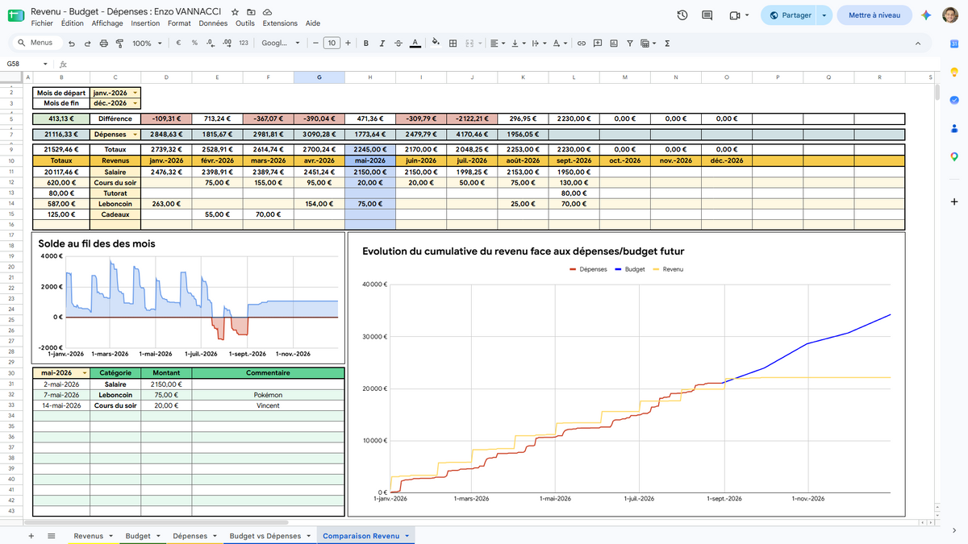Switch to the Budget vs Dépenses tab
The height and width of the screenshot is (544, 968).
point(269,536)
